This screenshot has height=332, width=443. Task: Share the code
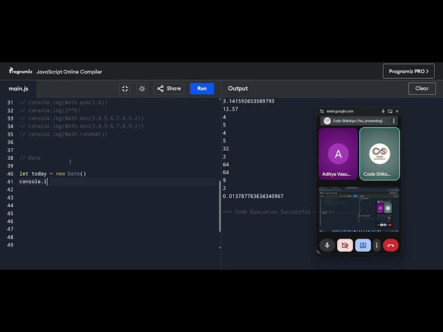(x=169, y=89)
